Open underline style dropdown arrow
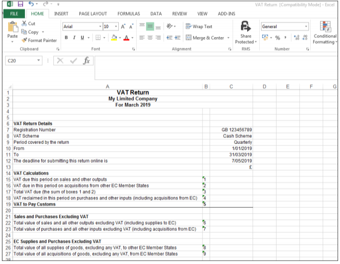The width and height of the screenshot is (340, 264). 88,37
